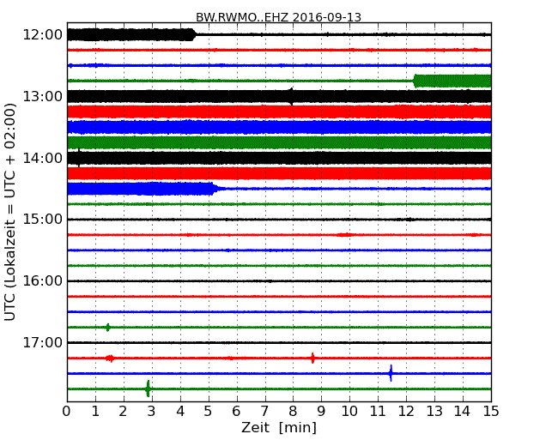Click the black spike on the 13:00 trace
Screen dimensions: 558x446
[x=292, y=96]
